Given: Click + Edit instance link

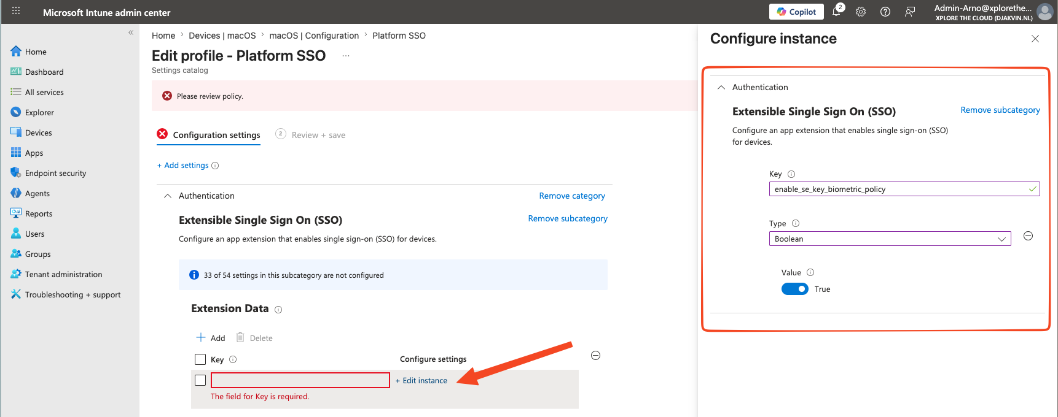Looking at the screenshot, I should click(421, 381).
